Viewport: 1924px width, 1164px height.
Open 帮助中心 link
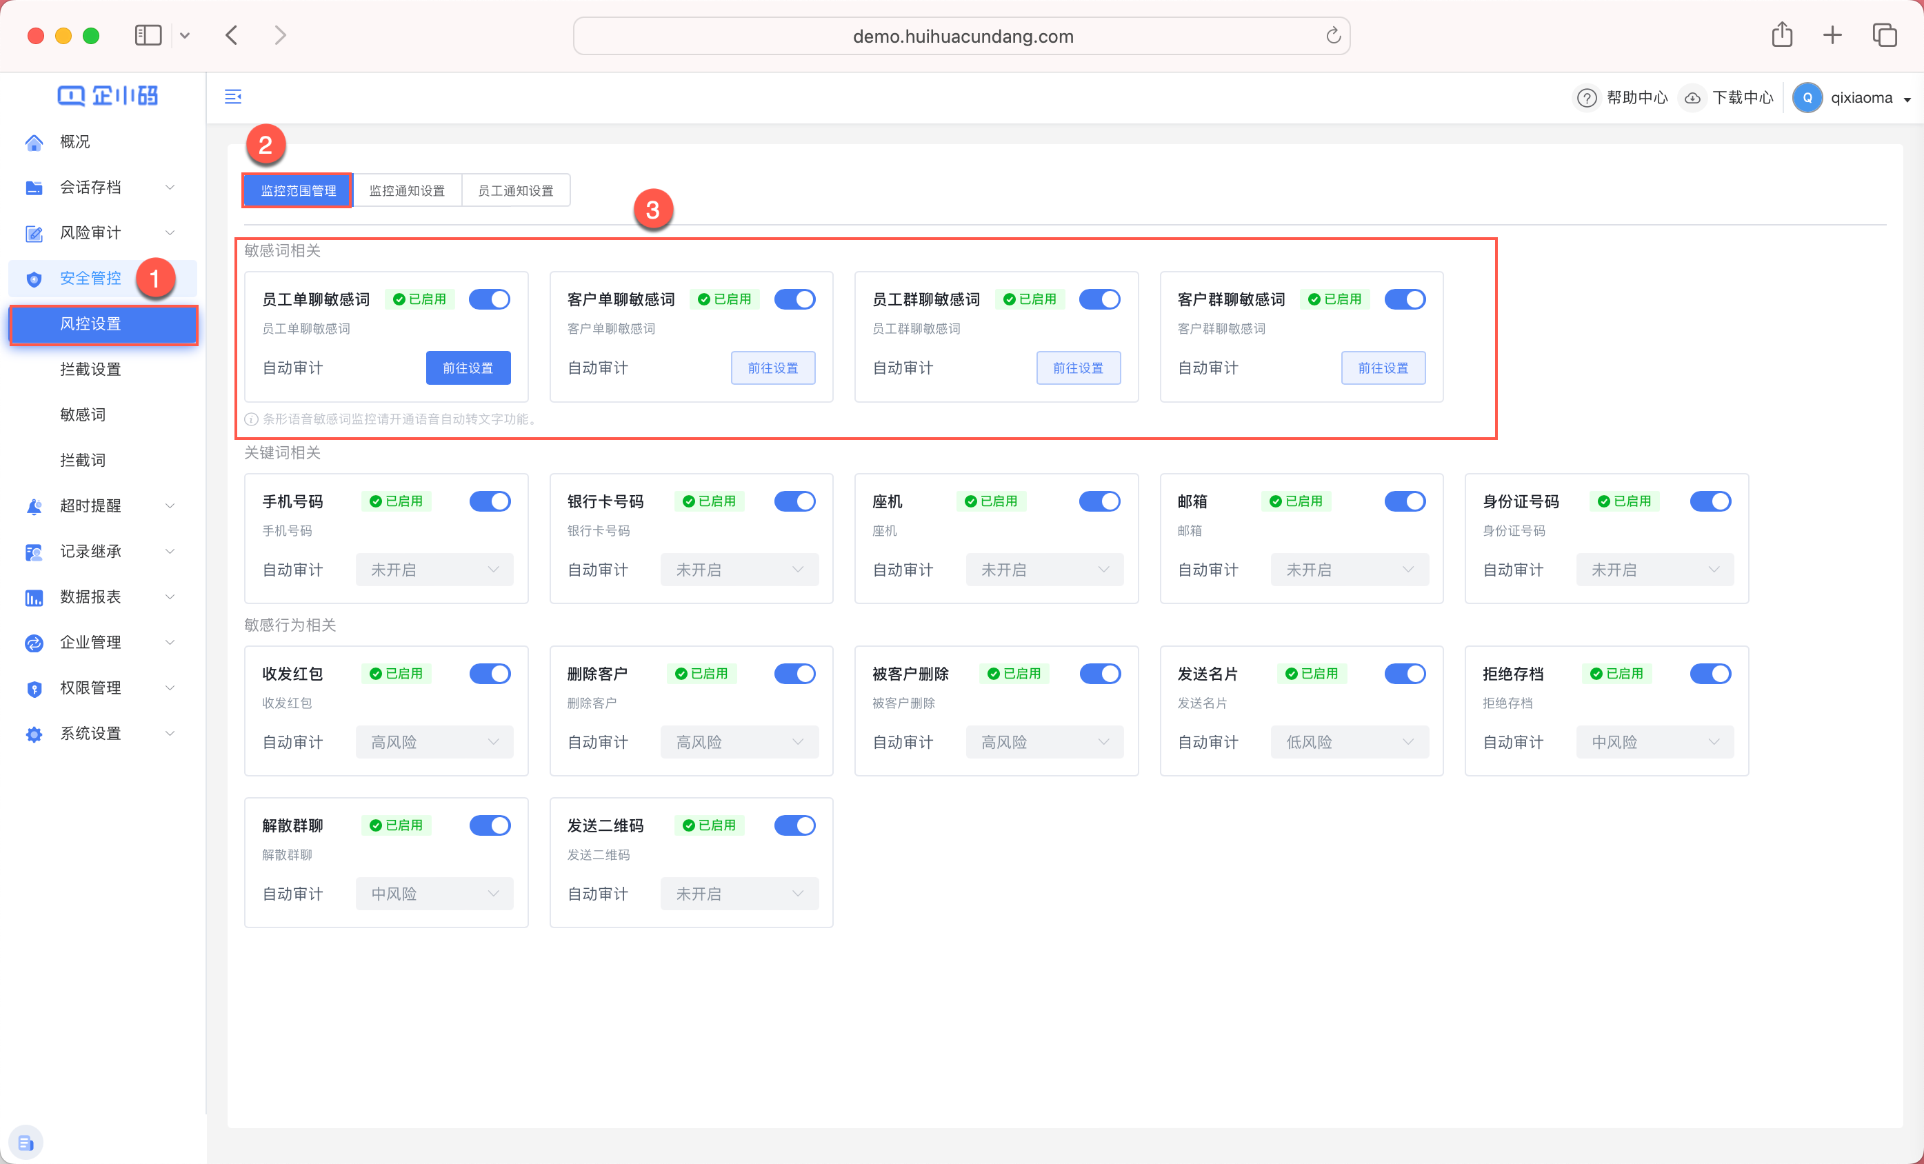coord(1636,98)
